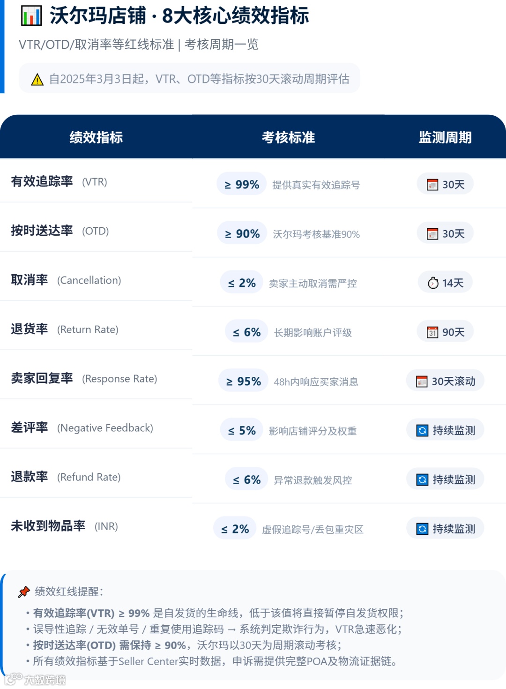Select the 考核标准 column header
This screenshot has height=689, width=506.
click(x=289, y=137)
